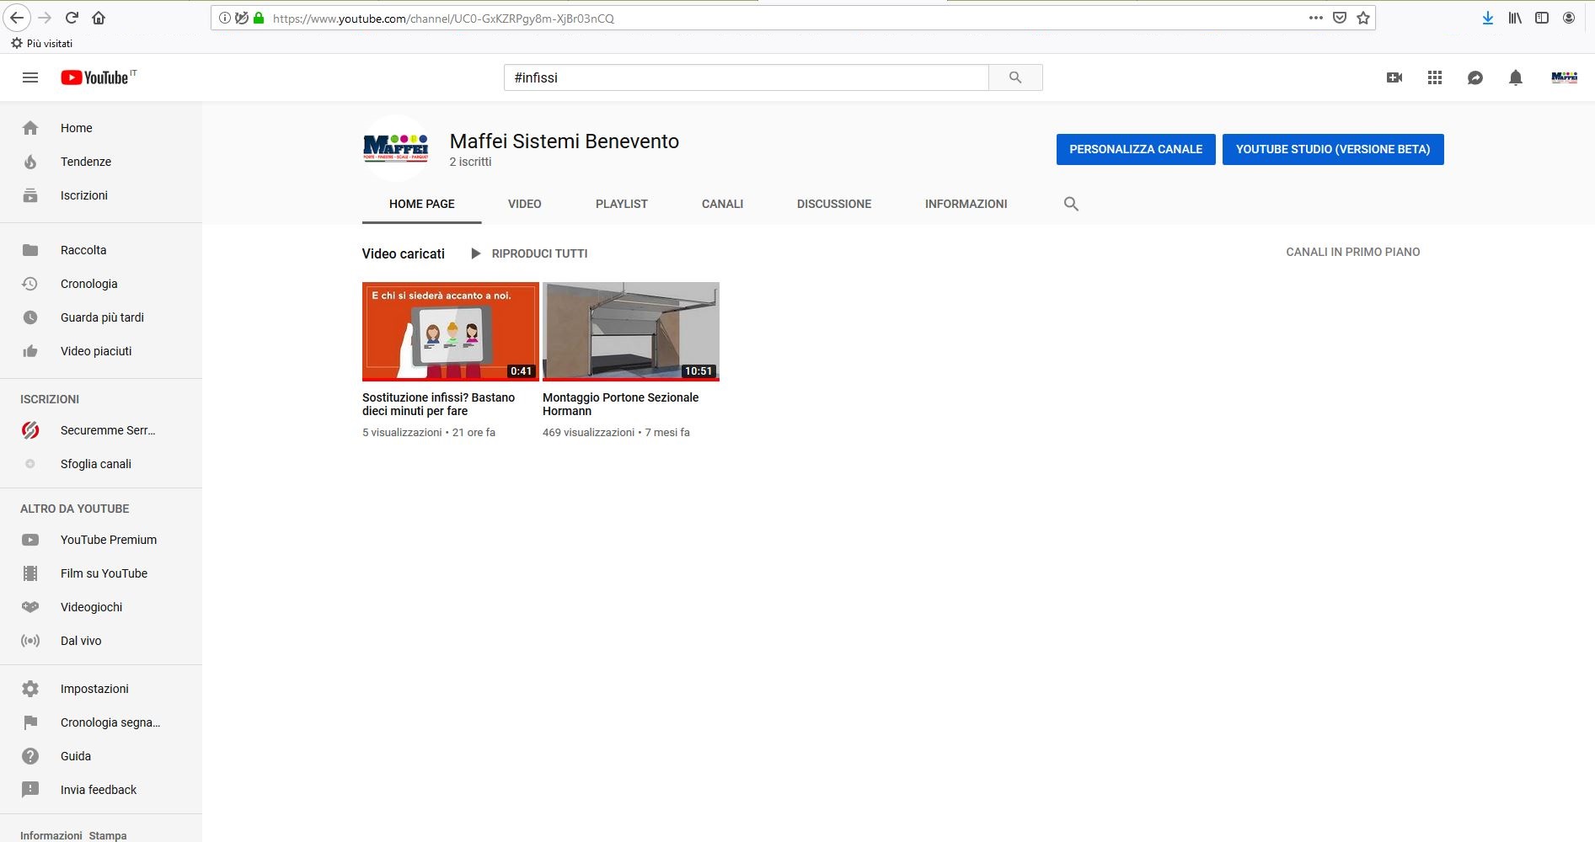The width and height of the screenshot is (1595, 842).
Task: Open Dal vivo in the sidebar
Action: 101,641
